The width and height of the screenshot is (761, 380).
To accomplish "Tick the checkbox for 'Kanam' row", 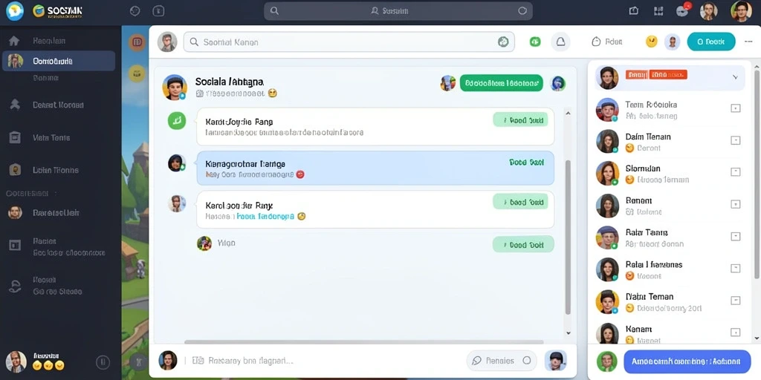I will (735, 332).
